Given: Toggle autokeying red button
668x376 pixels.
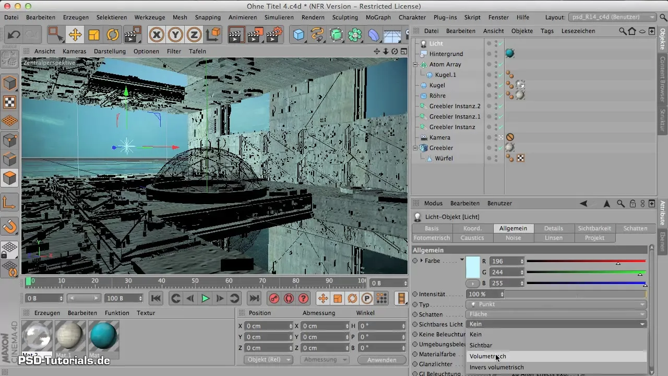Looking at the screenshot, I should 289,298.
